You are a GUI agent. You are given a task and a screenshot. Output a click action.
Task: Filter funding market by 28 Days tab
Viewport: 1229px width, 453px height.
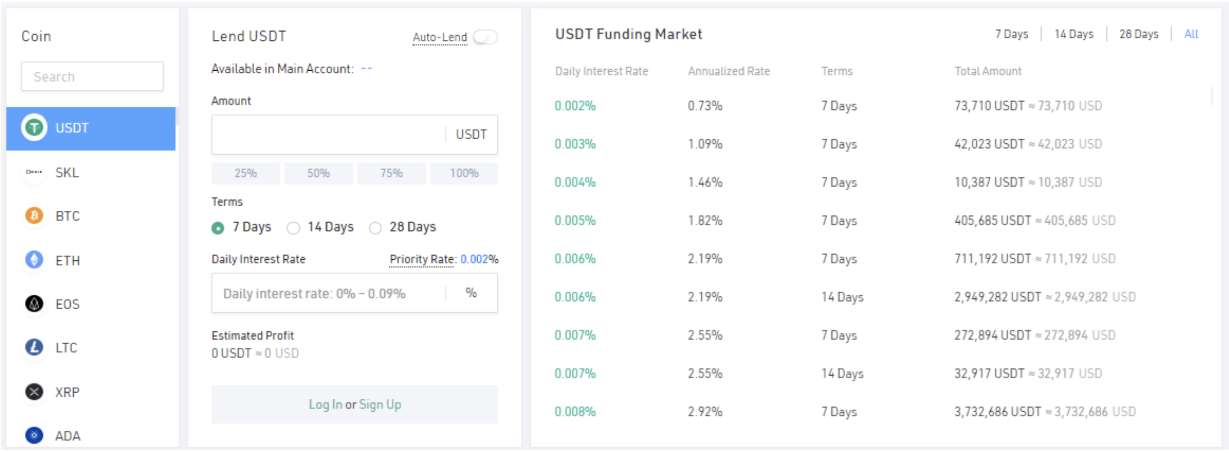(1138, 34)
